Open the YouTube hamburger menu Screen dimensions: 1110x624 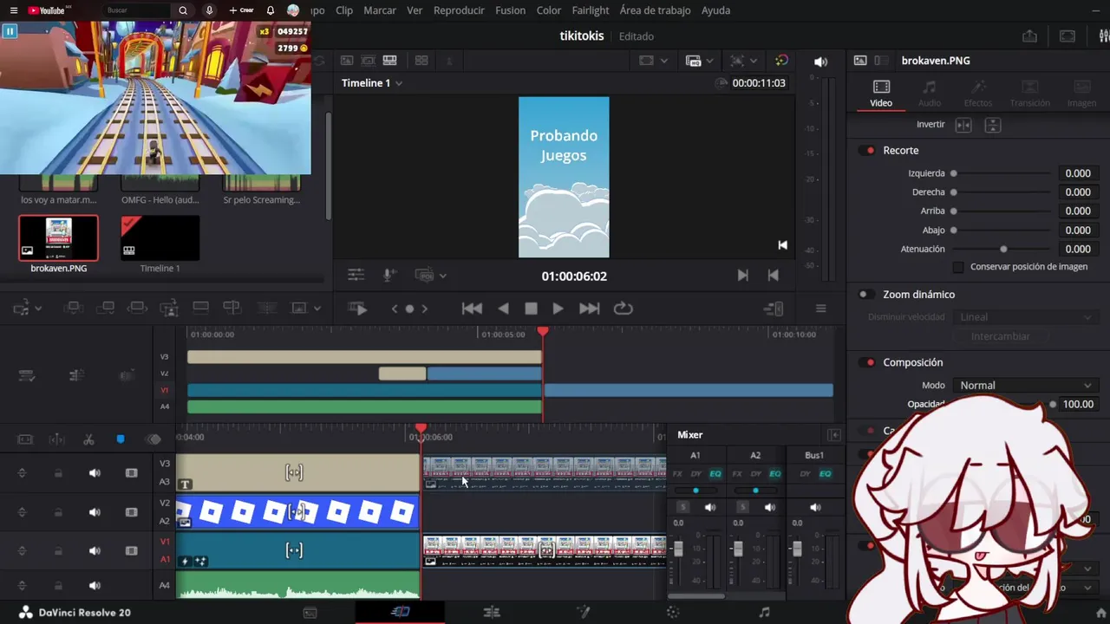pos(13,10)
